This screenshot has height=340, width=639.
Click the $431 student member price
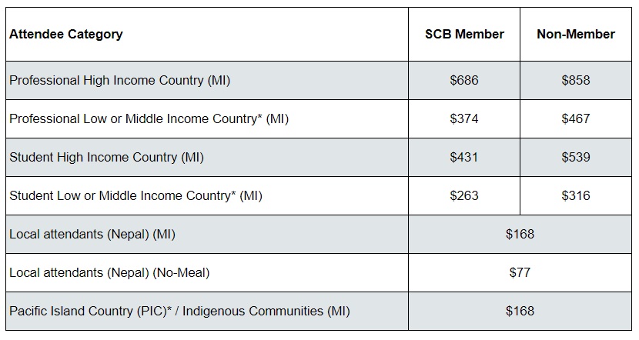pos(464,158)
